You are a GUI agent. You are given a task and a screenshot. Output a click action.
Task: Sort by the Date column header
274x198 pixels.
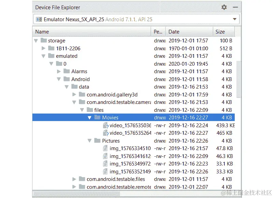click(x=189, y=32)
